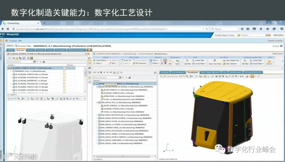Jump to first step playback icon
This screenshot has height=162, width=285.
95,73
